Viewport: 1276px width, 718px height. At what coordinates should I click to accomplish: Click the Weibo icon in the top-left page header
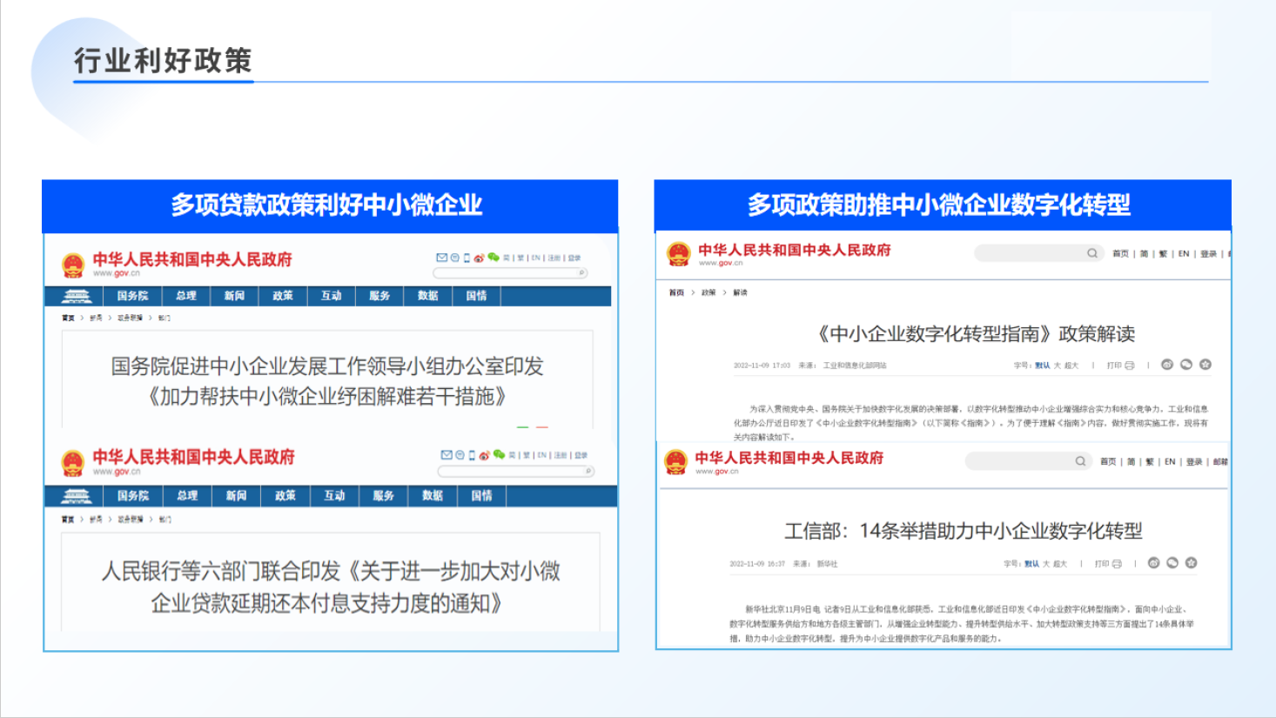click(479, 258)
